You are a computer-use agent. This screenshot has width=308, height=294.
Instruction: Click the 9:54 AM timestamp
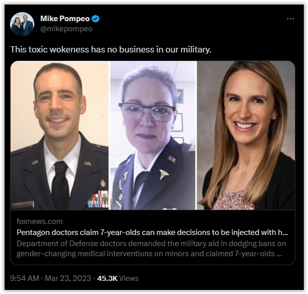25,278
